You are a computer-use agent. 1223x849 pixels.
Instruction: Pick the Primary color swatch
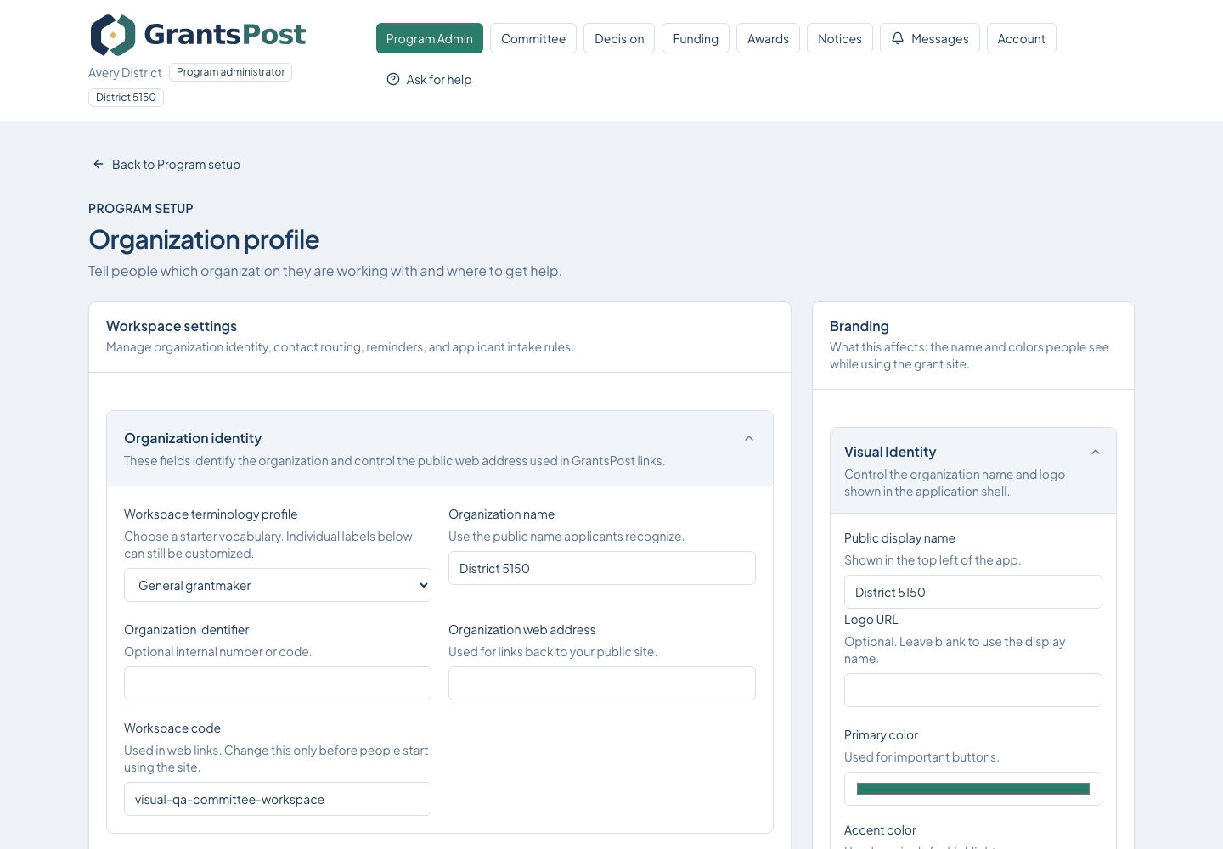click(973, 789)
